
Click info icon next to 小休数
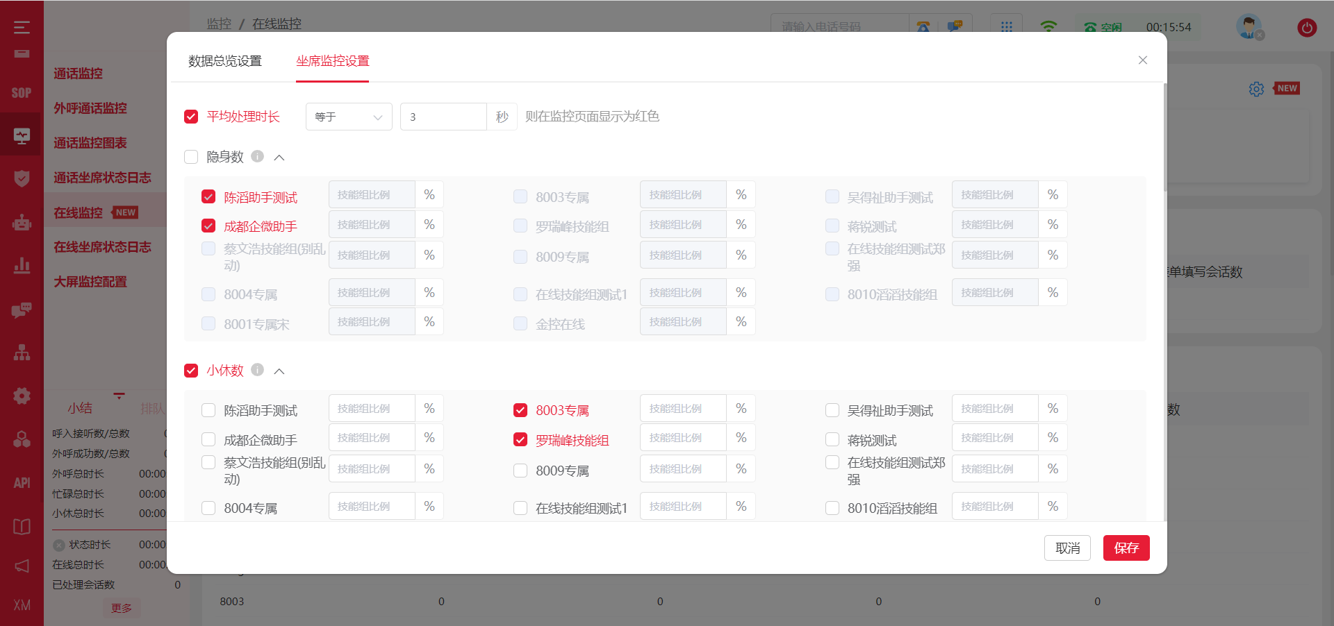pyautogui.click(x=257, y=370)
